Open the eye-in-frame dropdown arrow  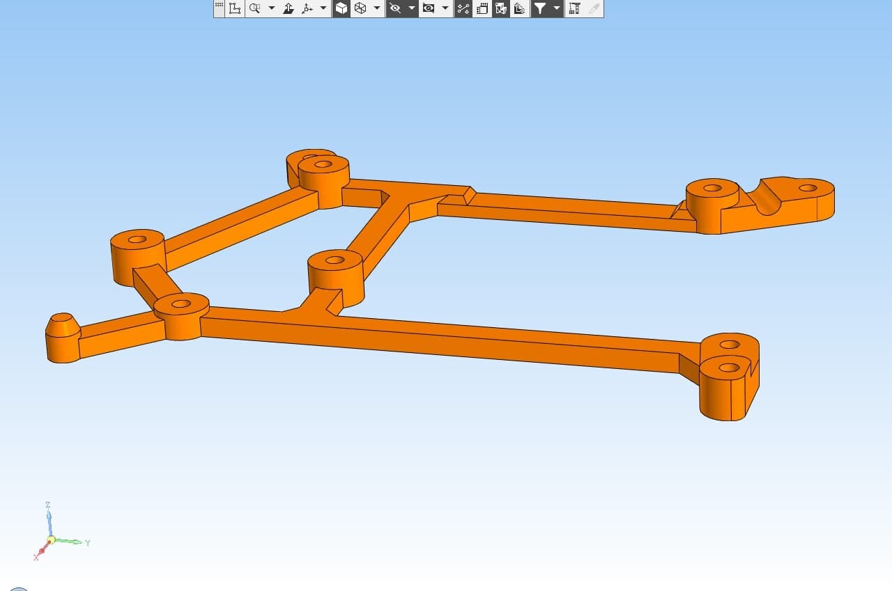(x=445, y=8)
